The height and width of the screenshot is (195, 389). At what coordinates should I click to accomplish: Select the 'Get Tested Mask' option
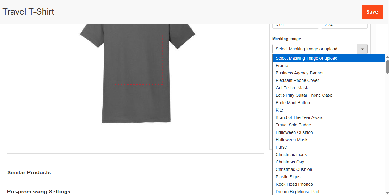tap(292, 88)
